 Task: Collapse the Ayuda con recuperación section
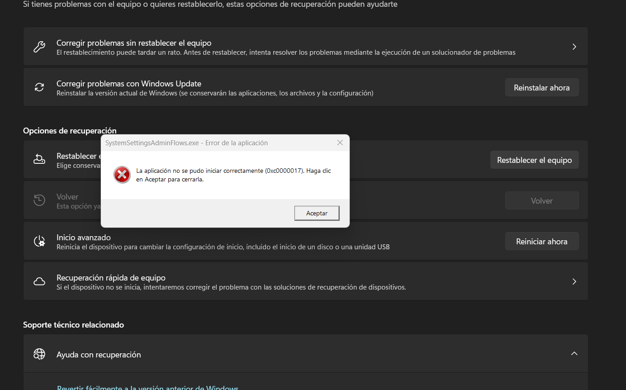click(574, 353)
